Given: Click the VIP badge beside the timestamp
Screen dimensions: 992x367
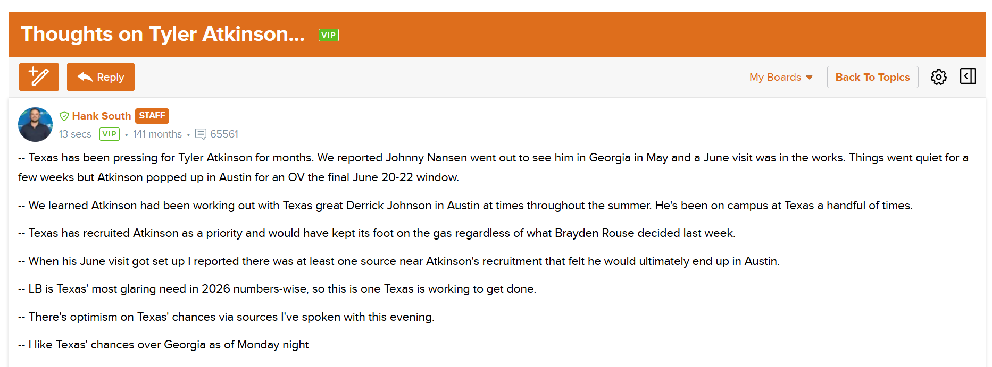Looking at the screenshot, I should pos(110,134).
